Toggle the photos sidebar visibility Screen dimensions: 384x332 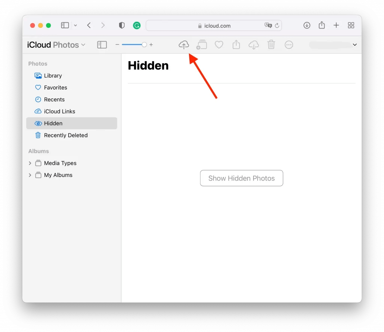tap(102, 45)
